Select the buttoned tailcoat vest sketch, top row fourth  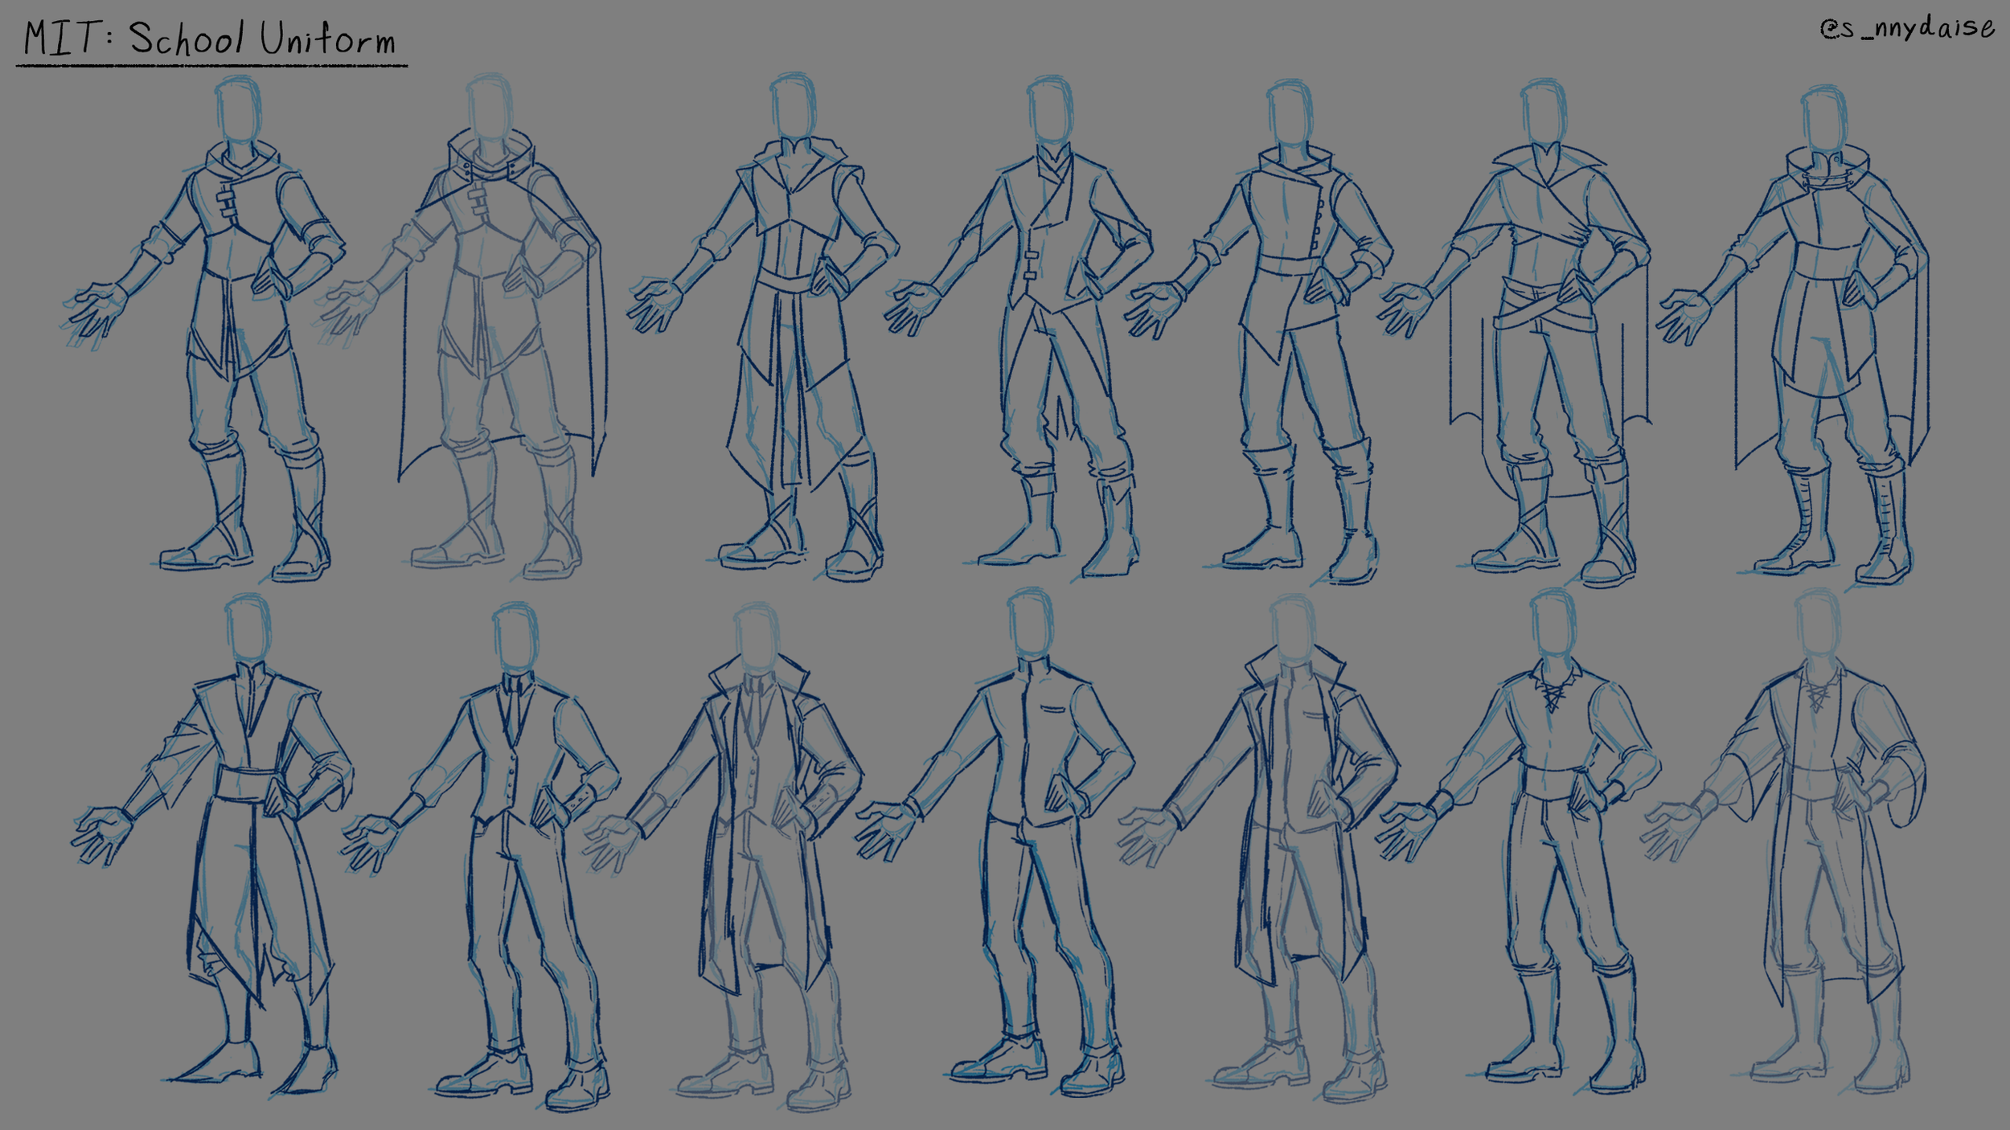tap(1053, 321)
